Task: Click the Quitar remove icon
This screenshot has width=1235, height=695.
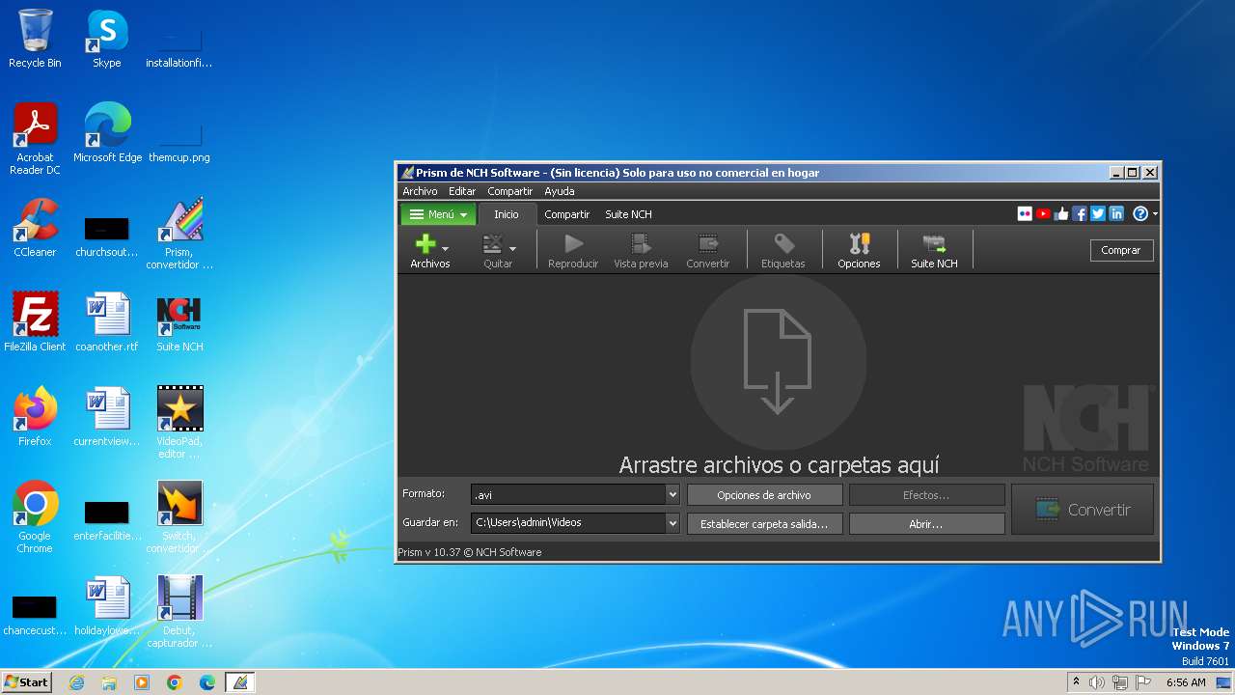Action: 493,244
